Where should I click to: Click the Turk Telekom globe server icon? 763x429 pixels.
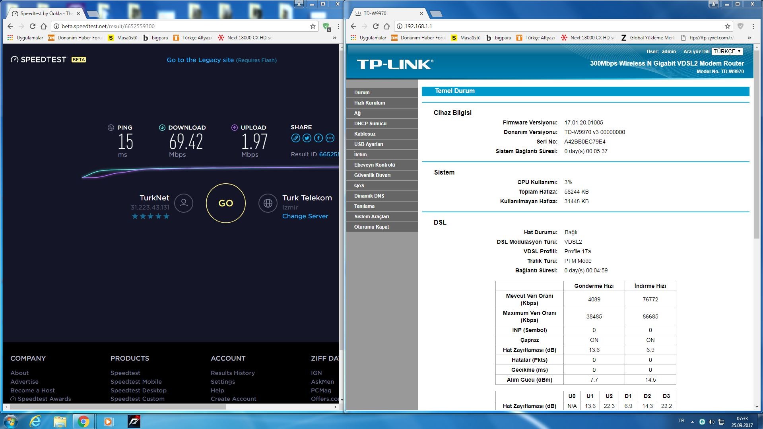(268, 203)
